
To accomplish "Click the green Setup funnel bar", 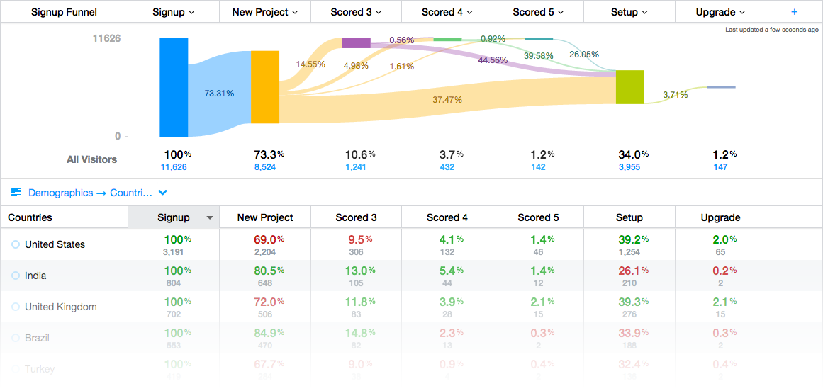I will [629, 87].
